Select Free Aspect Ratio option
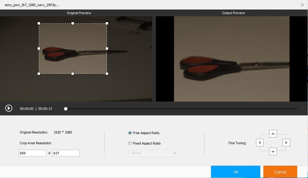Viewport: 308px width, 178px height. (130, 133)
